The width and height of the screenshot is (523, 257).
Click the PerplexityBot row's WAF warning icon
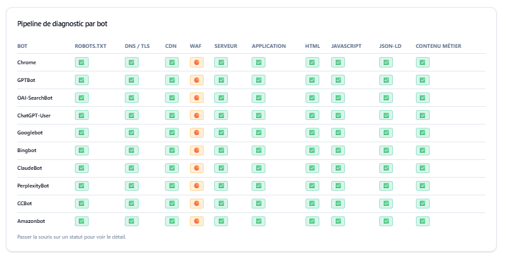pos(197,186)
